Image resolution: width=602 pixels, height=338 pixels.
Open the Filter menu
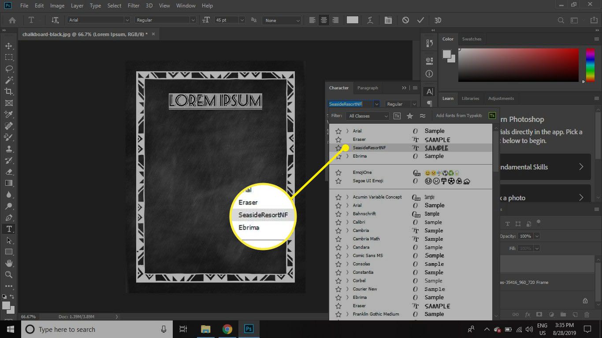[x=133, y=6]
